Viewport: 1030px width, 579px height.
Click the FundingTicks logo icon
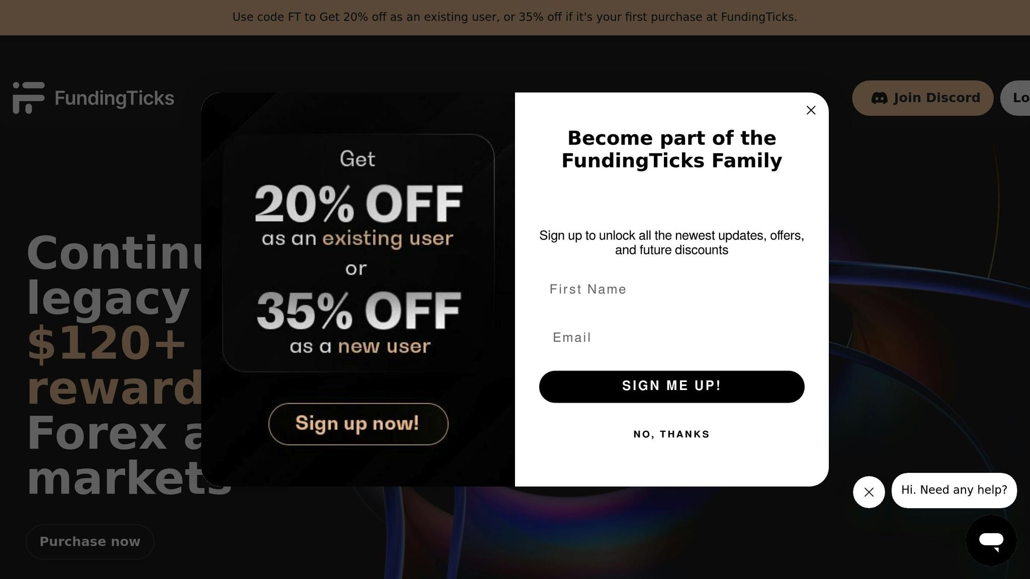tap(29, 98)
